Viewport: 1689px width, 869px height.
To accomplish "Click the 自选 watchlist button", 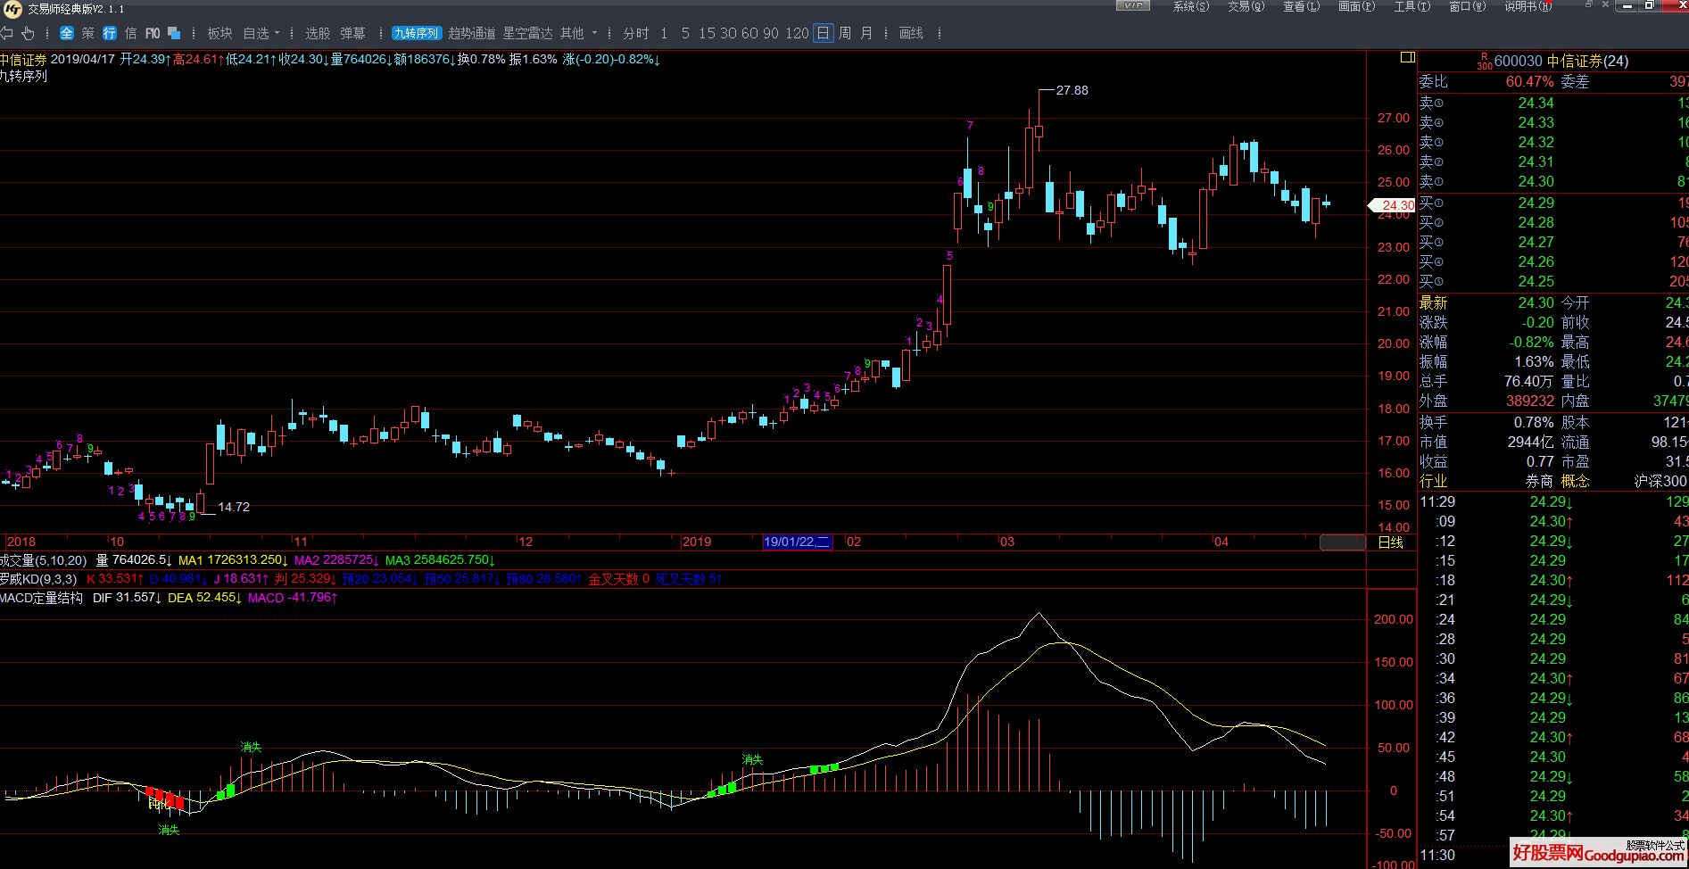I will coord(256,34).
